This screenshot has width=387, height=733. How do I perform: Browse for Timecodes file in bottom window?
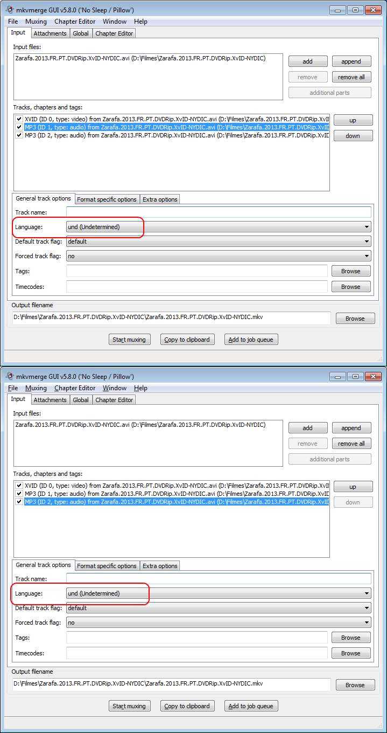click(350, 653)
